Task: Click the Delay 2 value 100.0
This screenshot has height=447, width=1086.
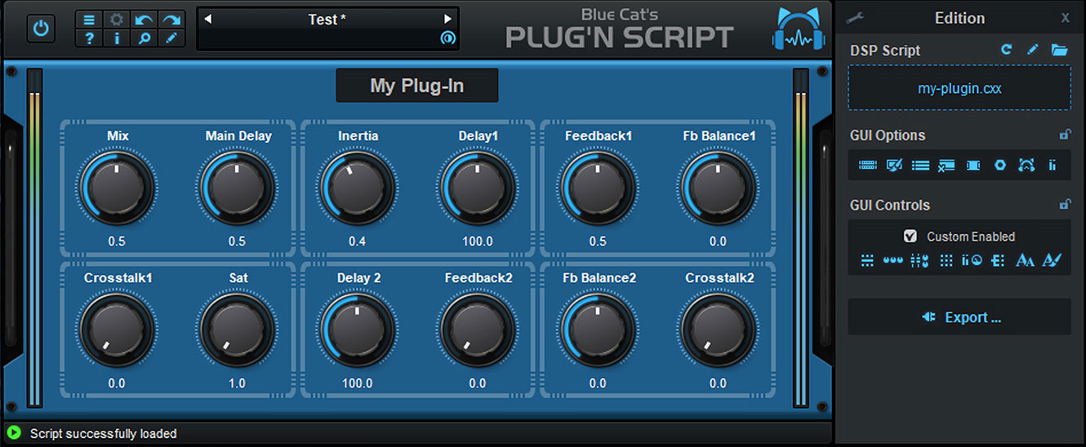Action: coord(358,383)
